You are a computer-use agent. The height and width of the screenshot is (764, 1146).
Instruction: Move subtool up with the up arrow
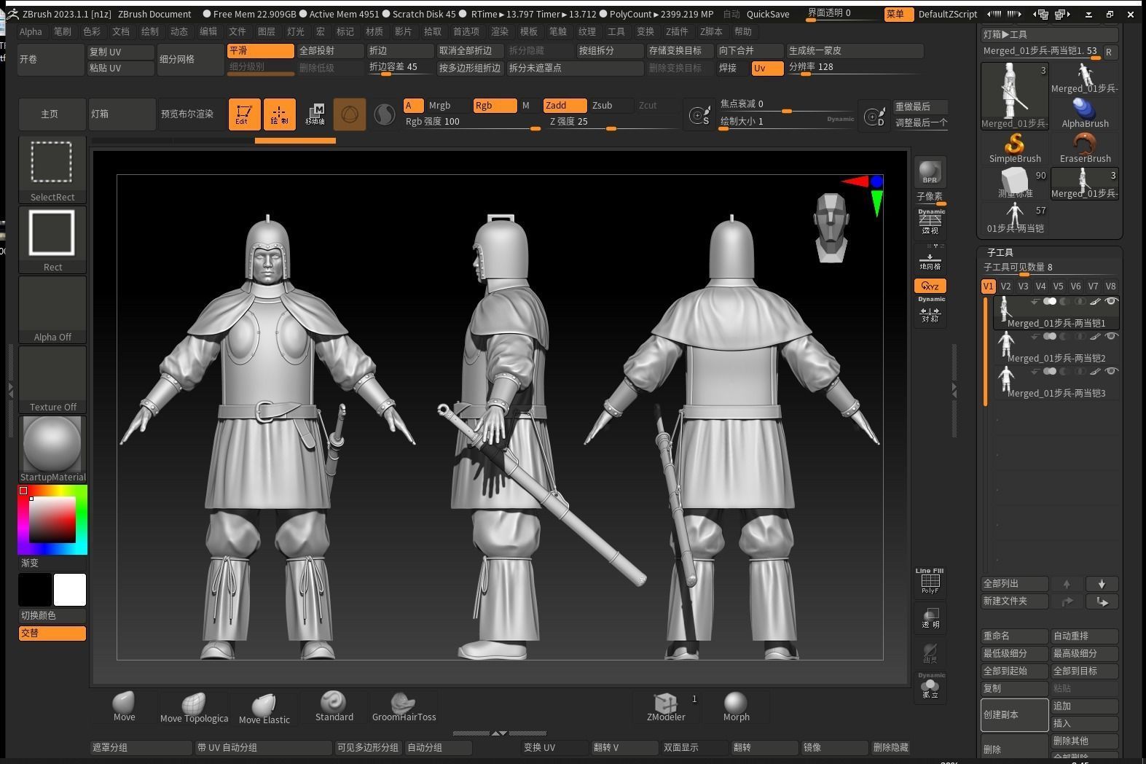point(1067,584)
